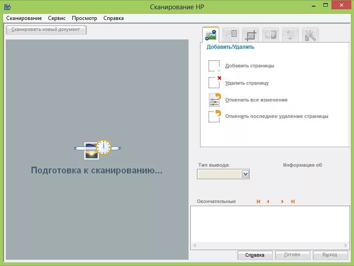Open the Flip/mirror image tab

[271, 35]
